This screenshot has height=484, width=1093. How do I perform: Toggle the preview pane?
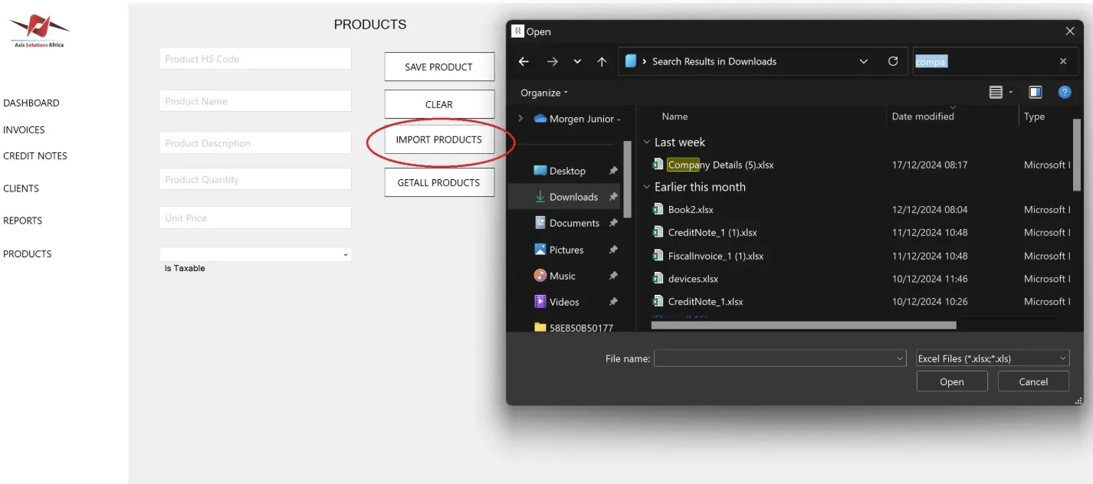(1036, 93)
